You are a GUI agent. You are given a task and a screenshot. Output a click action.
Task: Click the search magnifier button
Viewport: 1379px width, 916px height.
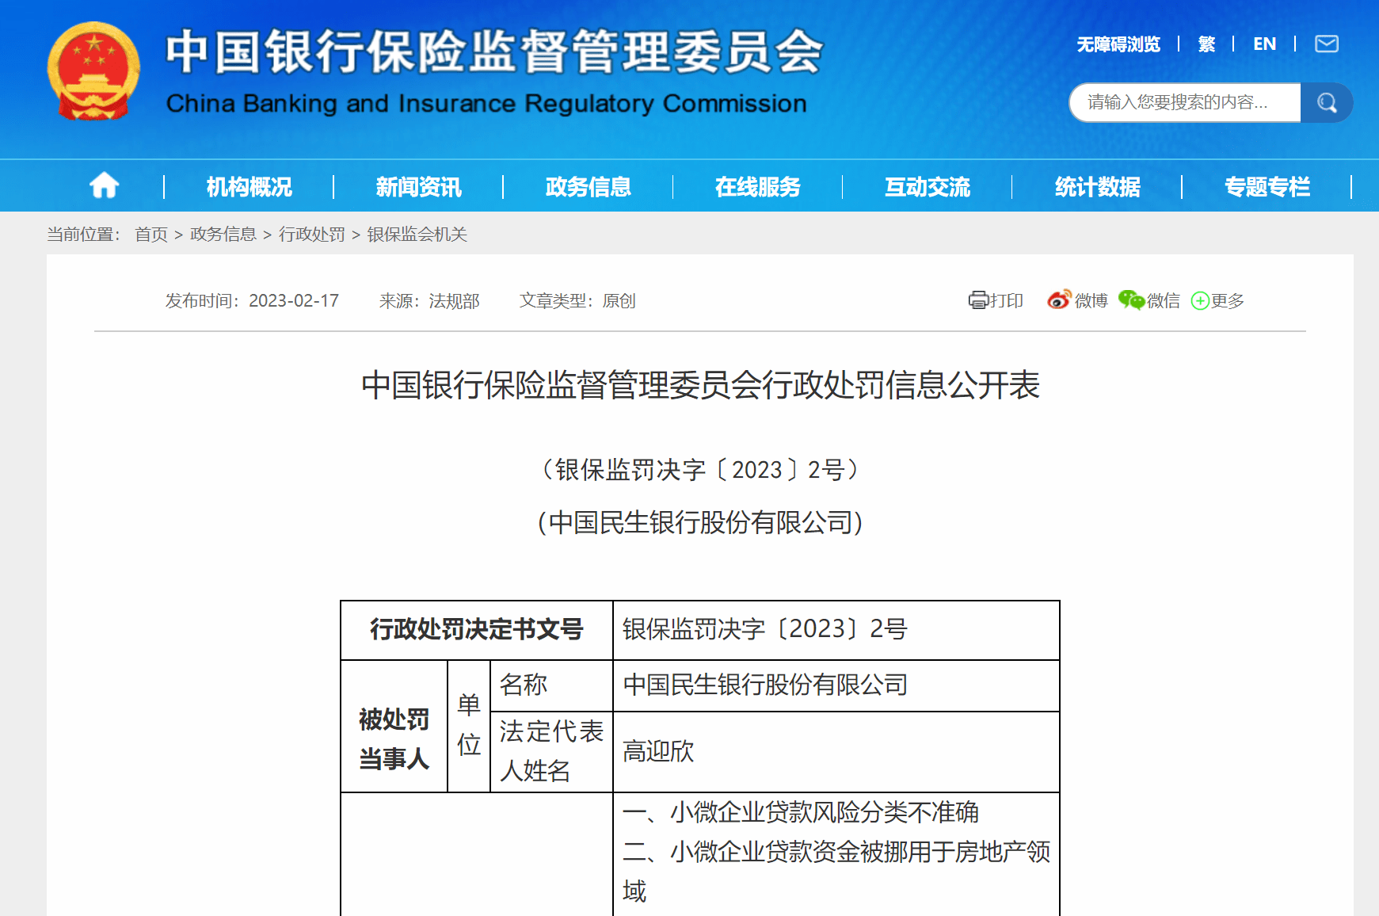(x=1327, y=102)
